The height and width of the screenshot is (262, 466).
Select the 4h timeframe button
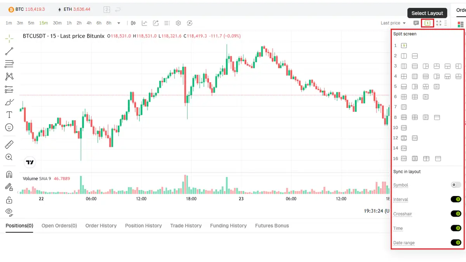89,23
